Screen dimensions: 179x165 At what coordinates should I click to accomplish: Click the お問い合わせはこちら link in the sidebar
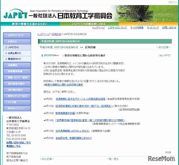tap(18, 143)
